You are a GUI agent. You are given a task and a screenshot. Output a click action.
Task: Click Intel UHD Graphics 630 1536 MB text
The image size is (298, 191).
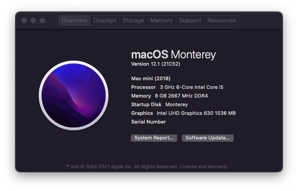pos(196,113)
